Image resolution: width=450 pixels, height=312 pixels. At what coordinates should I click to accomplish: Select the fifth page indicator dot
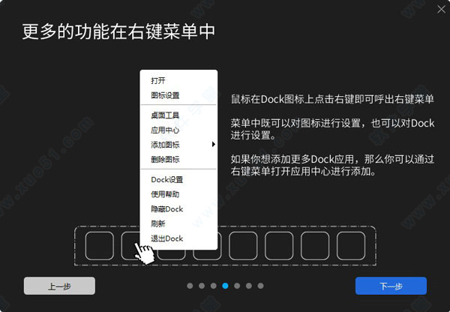pos(237,286)
